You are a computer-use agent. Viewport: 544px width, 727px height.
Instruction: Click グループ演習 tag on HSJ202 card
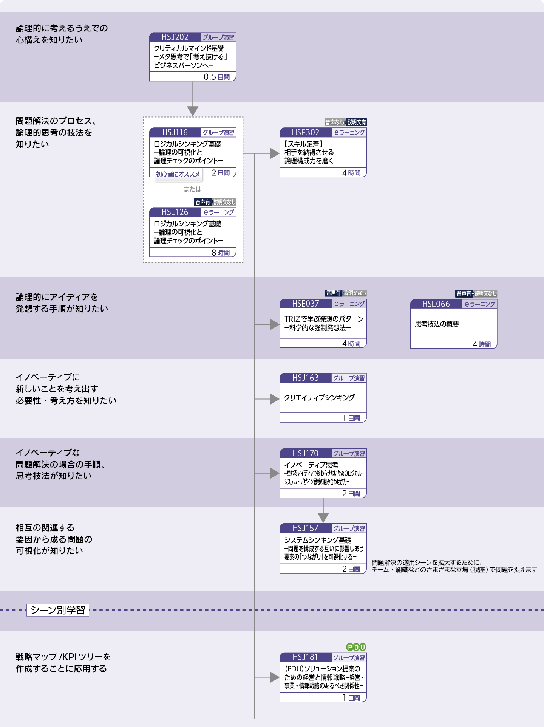tap(218, 37)
